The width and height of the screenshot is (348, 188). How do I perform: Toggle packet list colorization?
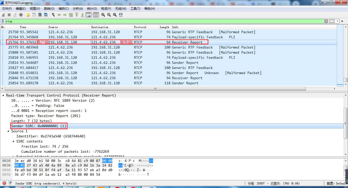click(x=96, y=15)
